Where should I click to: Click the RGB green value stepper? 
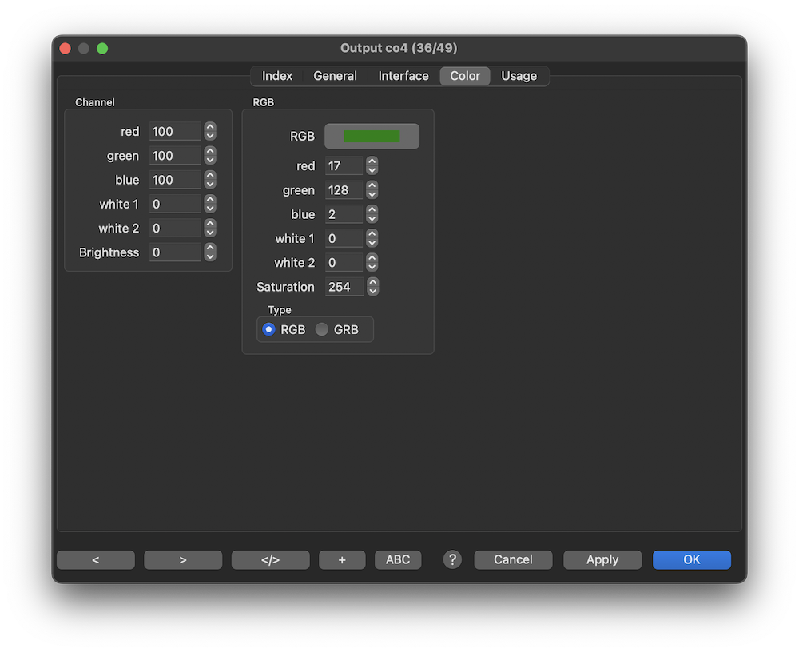372,190
